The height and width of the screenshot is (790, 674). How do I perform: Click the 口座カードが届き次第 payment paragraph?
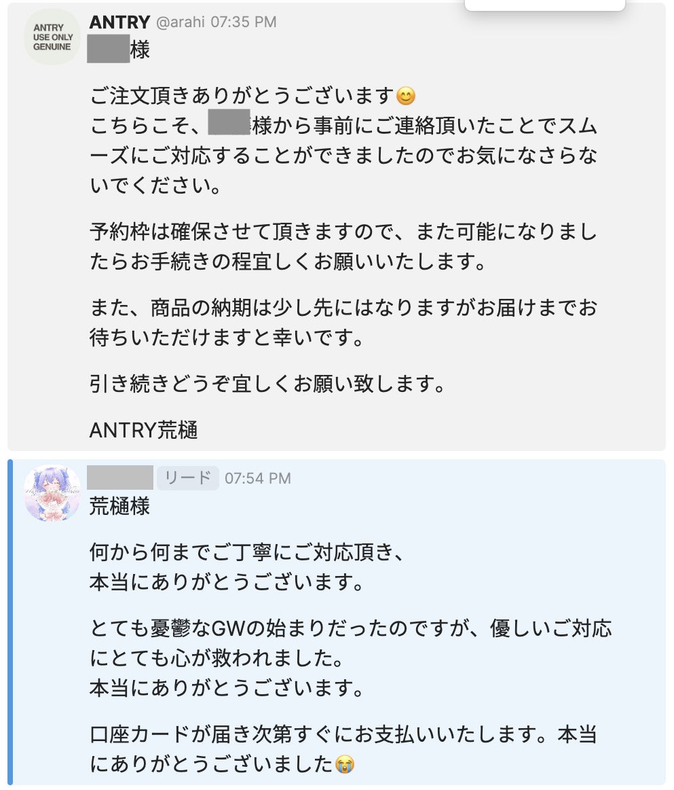(343, 750)
